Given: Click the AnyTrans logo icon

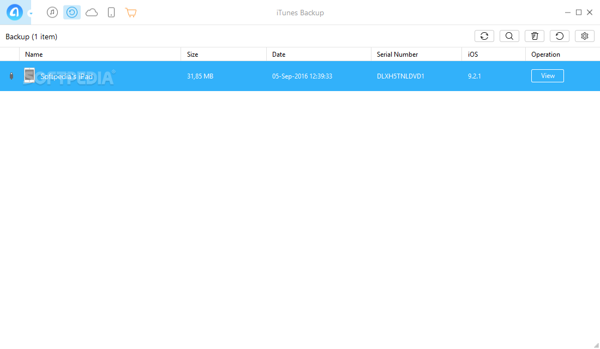Looking at the screenshot, I should coord(15,12).
